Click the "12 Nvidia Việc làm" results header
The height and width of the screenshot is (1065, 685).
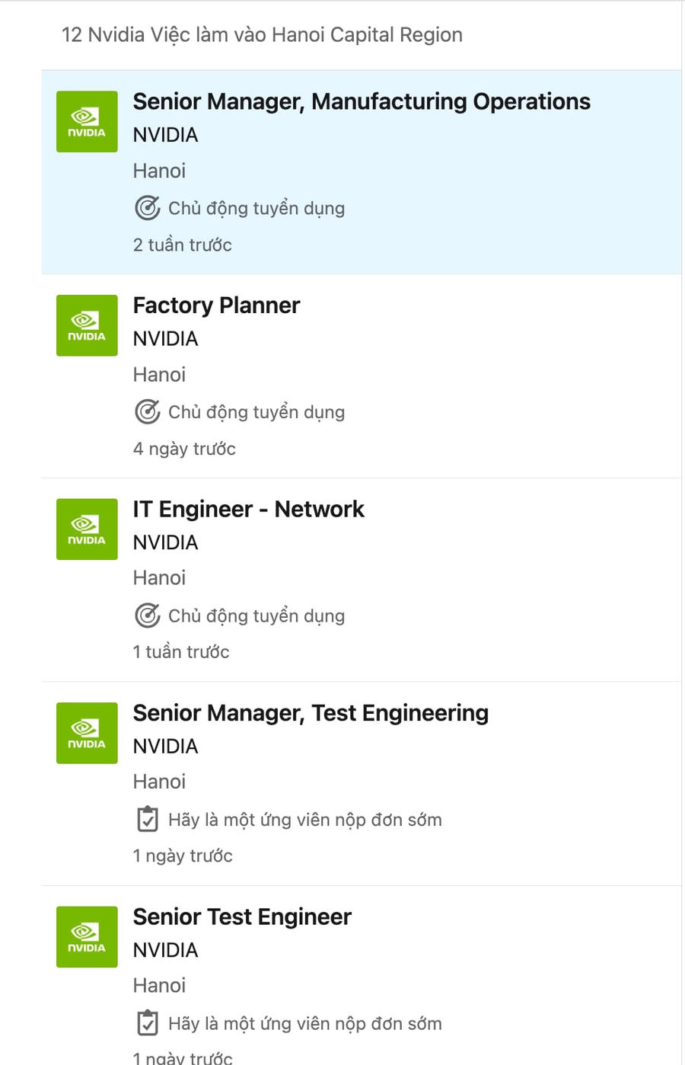pyautogui.click(x=262, y=35)
